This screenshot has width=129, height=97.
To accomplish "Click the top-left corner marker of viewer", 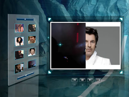I will tap(50, 19).
